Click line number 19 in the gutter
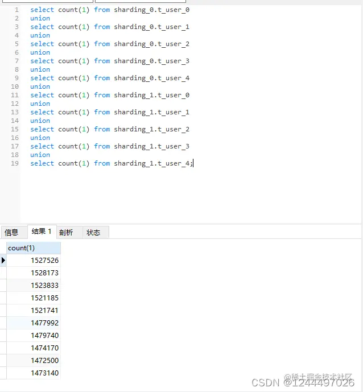This screenshot has height=392, width=363. click(x=15, y=163)
